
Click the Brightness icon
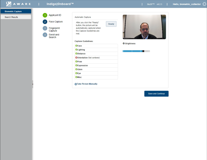124,44
